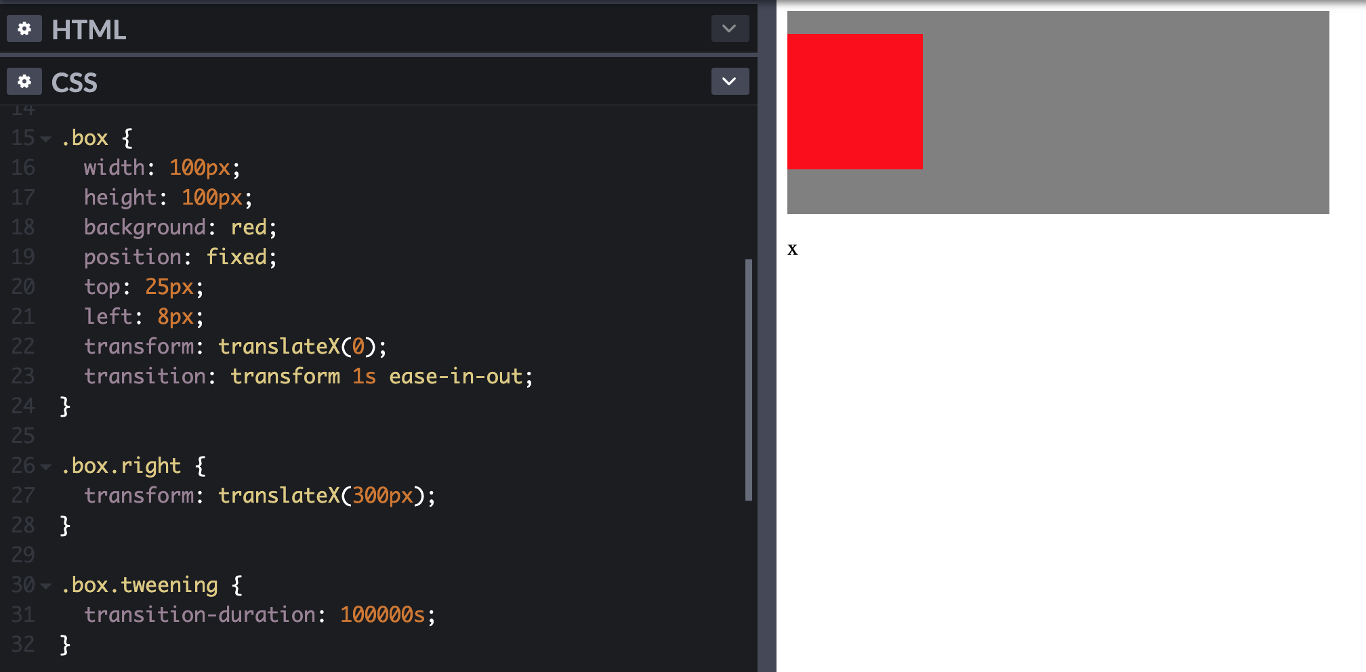This screenshot has height=672, width=1366.
Task: Click the position: fixed declaration
Action: click(180, 257)
